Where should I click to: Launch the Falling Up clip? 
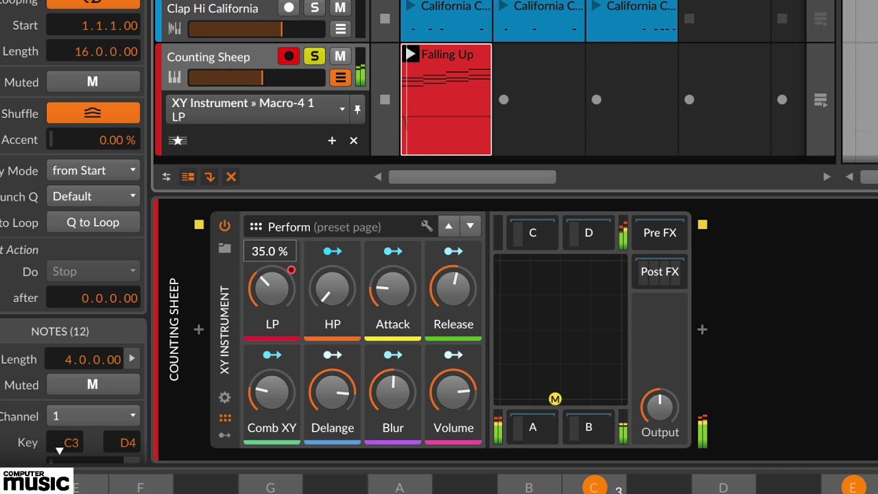pos(410,54)
